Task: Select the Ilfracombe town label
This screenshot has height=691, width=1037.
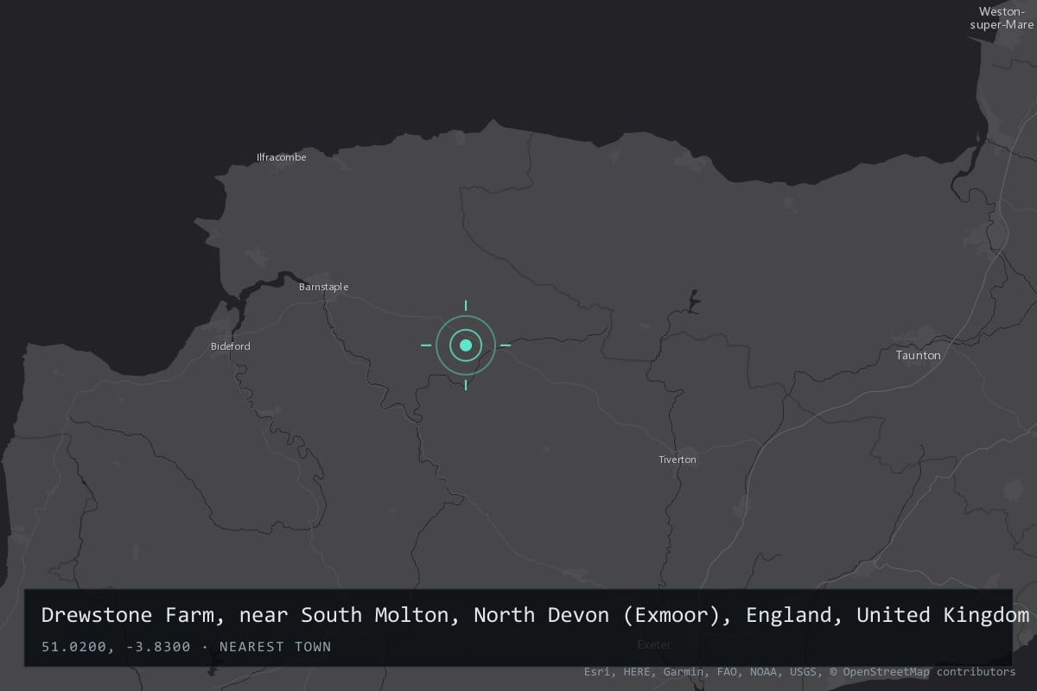Action: (x=282, y=157)
